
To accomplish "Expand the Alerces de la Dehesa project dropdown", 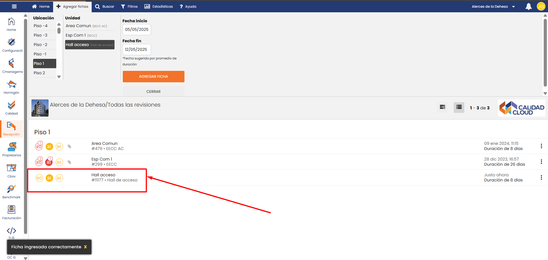I will point(493,7).
